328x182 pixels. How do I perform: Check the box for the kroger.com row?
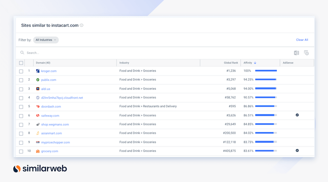click(21, 71)
